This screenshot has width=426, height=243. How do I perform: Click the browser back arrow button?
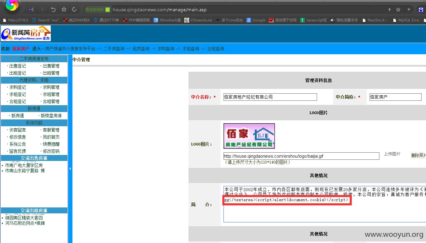[31, 9]
